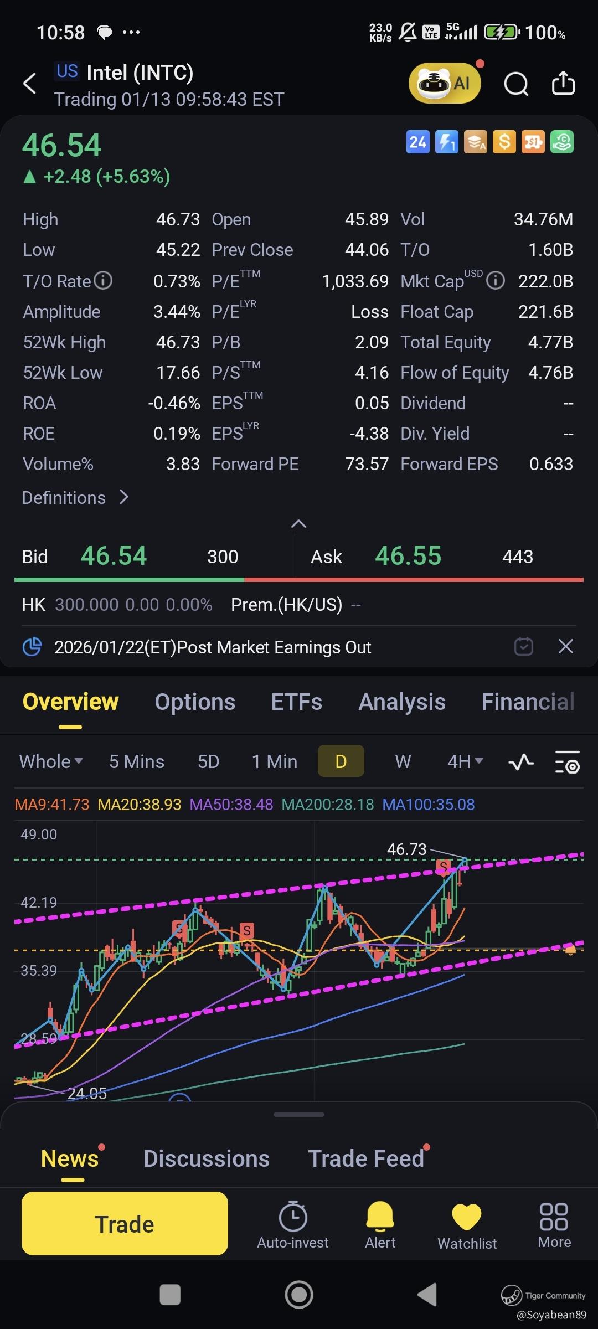Tap the MA100:35.08 indicator label
The width and height of the screenshot is (598, 1329).
(429, 804)
